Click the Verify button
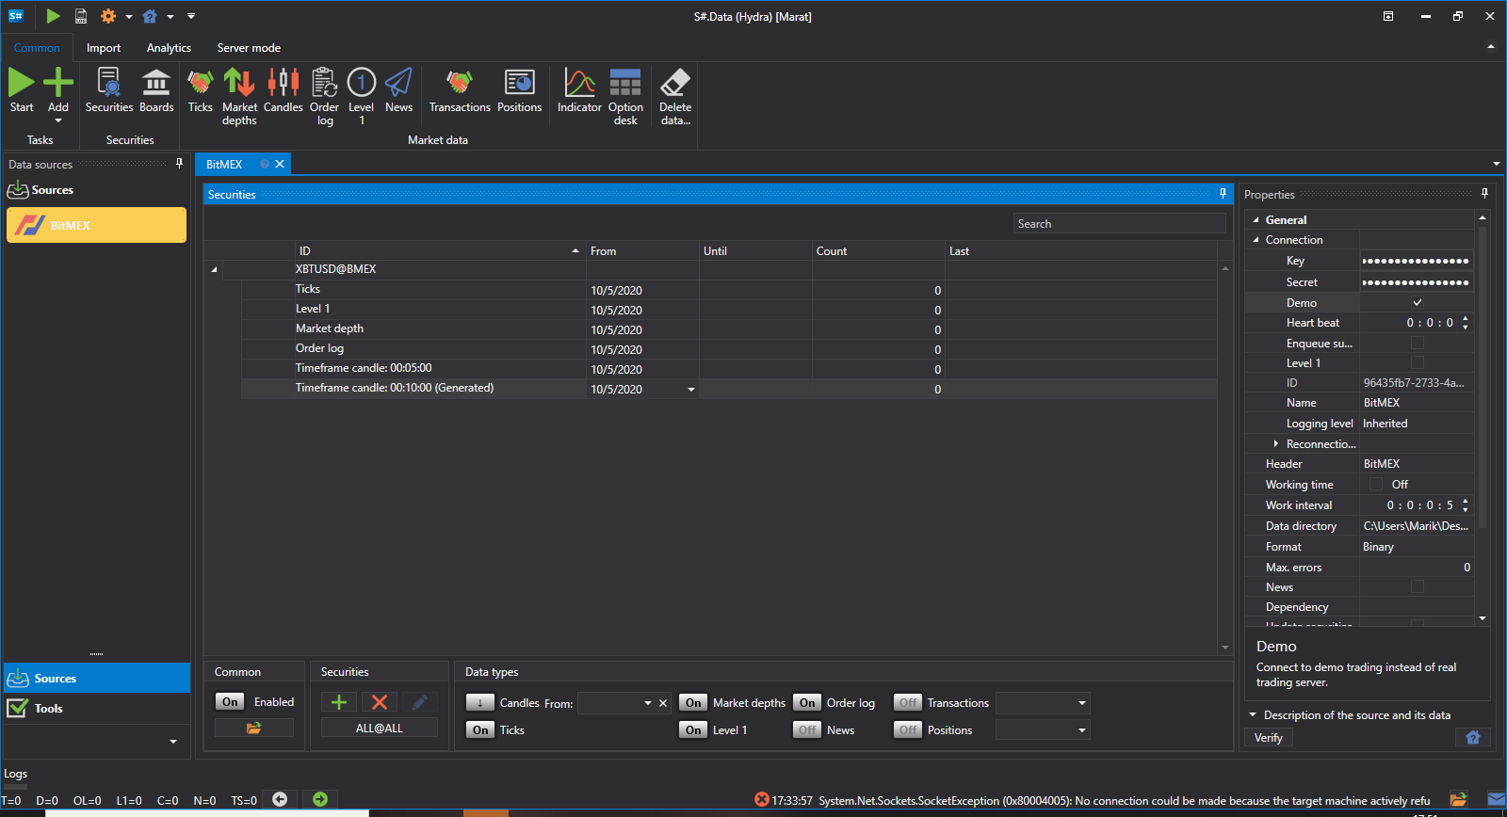This screenshot has height=817, width=1507. click(1269, 738)
